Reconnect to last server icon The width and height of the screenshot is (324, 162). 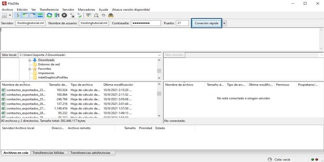79,15
